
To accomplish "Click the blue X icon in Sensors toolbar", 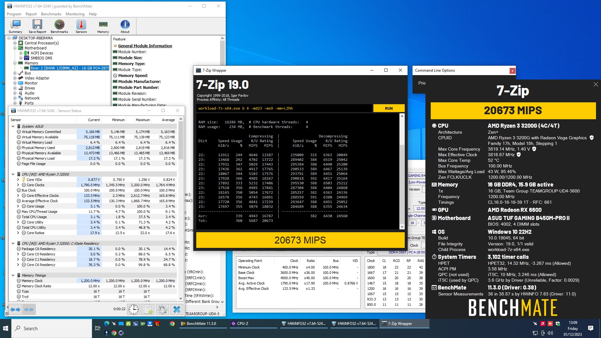I will (x=177, y=310).
